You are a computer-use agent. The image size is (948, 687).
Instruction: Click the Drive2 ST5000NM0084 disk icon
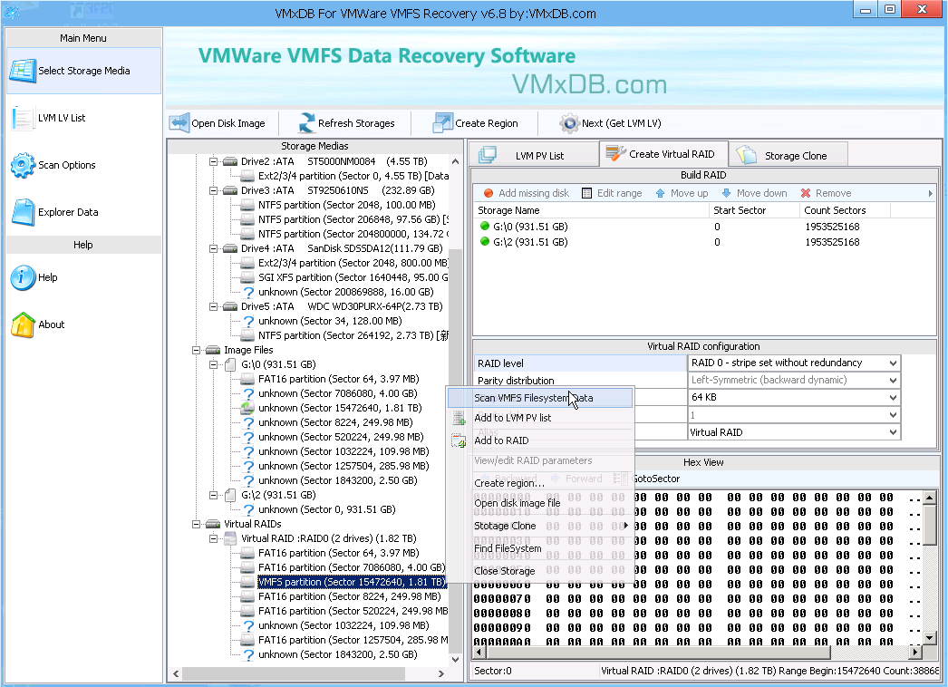pos(229,161)
